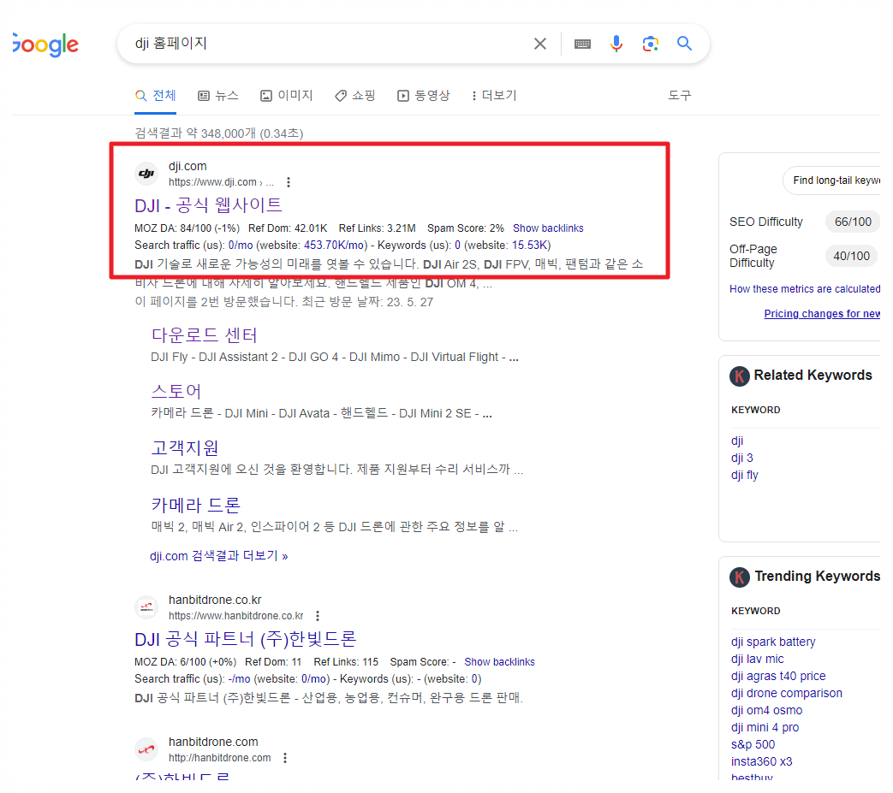Click trending keyword dji agras t40 price
This screenshot has height=793, width=893.
[778, 676]
